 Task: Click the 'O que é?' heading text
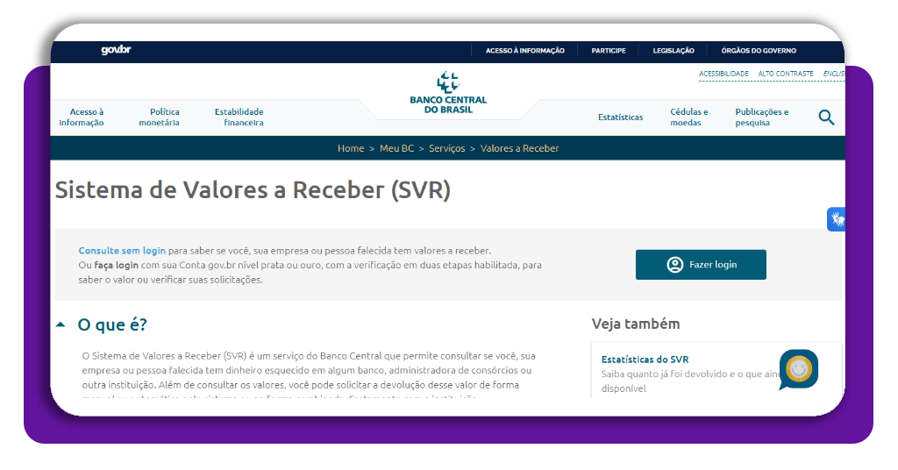[112, 325]
